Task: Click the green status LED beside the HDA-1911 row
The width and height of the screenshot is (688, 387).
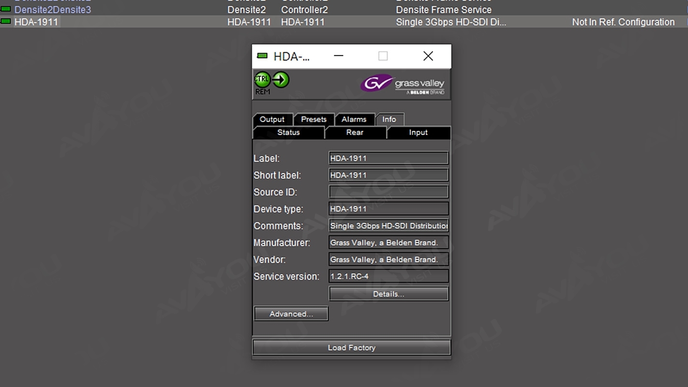Action: pyautogui.click(x=6, y=22)
